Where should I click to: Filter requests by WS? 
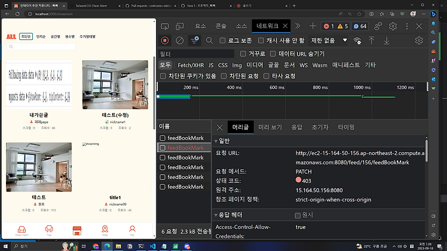pos(303,66)
